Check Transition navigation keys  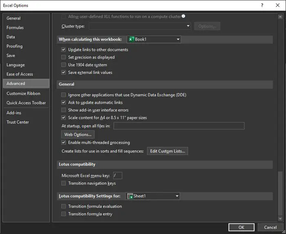pos(64,183)
